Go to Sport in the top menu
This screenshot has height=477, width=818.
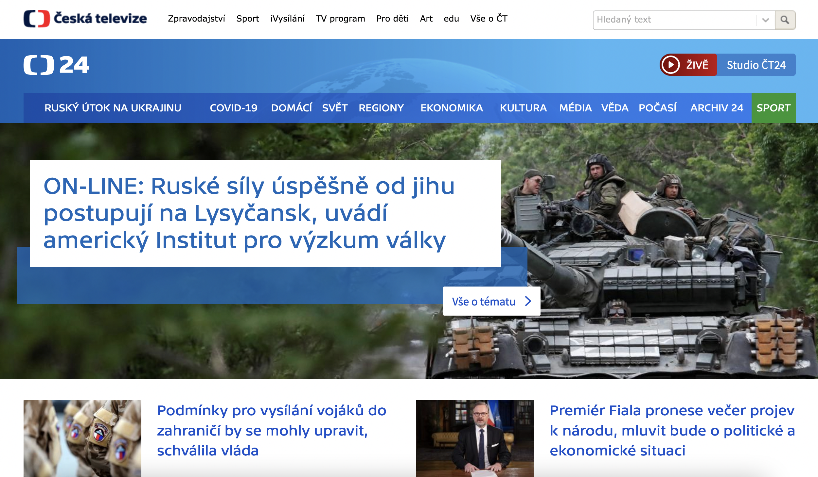tap(248, 19)
